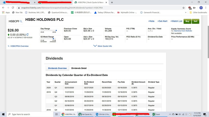Click the green Buy button

pyautogui.click(x=187, y=21)
